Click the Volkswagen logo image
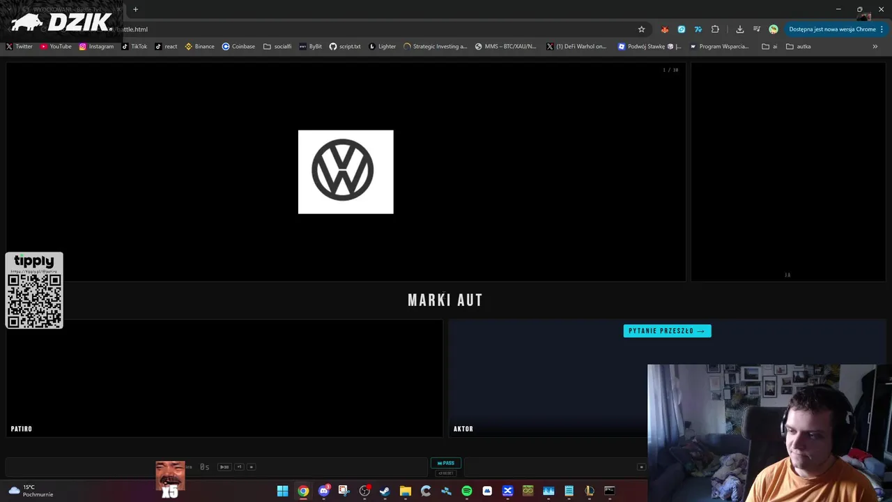Image resolution: width=892 pixels, height=502 pixels. (x=346, y=172)
